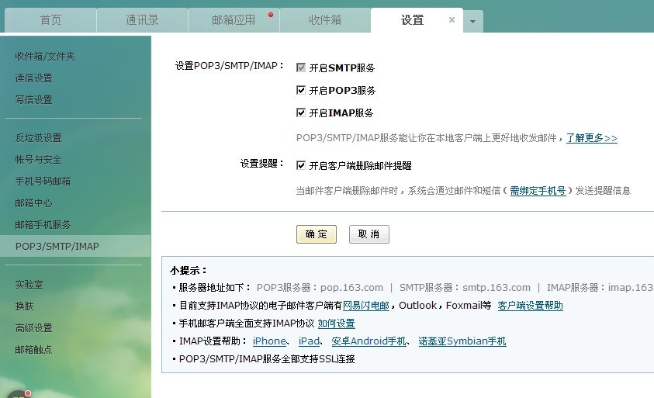Image resolution: width=654 pixels, height=398 pixels.
Task: Click the 确定 button
Action: pyautogui.click(x=317, y=234)
